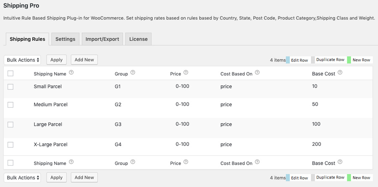This screenshot has width=378, height=187.
Task: Click the G2 group cell
Action: (118, 105)
